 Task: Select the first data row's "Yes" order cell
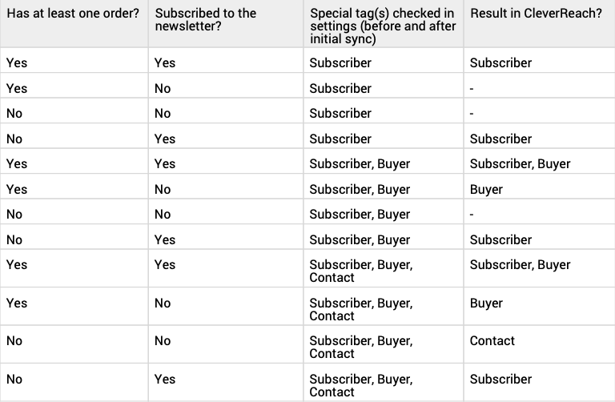coord(17,63)
